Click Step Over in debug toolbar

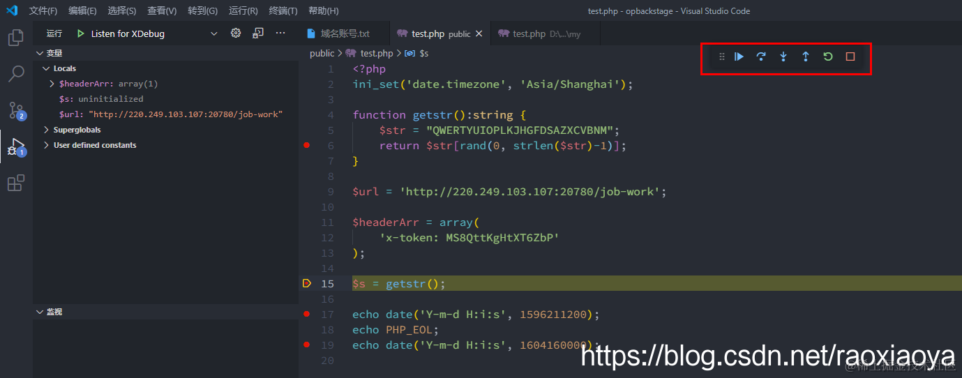761,57
